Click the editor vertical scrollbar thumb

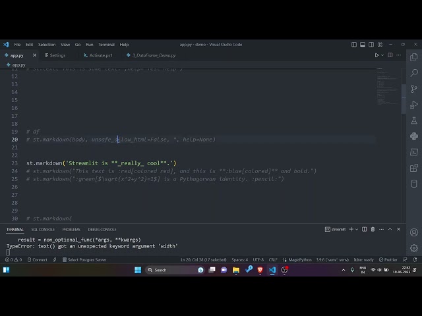coord(404,99)
